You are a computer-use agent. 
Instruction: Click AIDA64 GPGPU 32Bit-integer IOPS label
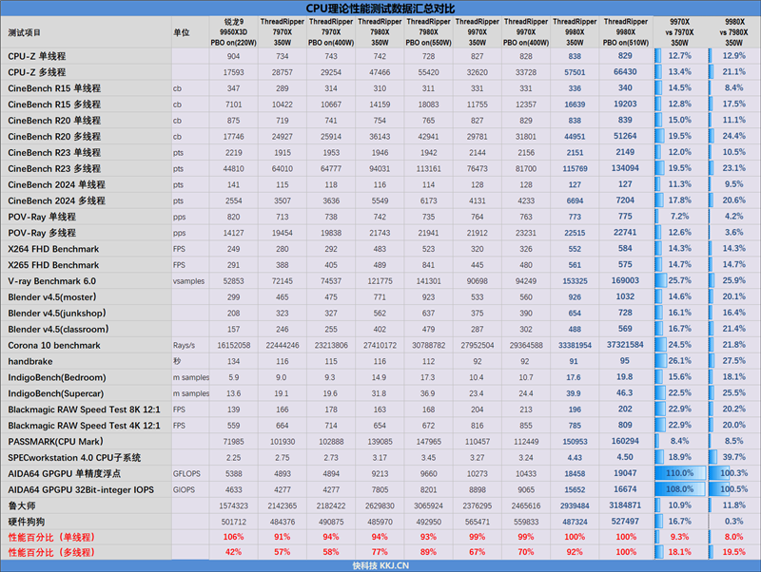click(81, 489)
